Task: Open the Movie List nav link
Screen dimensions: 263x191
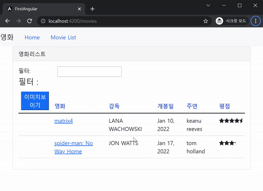Action: point(63,38)
